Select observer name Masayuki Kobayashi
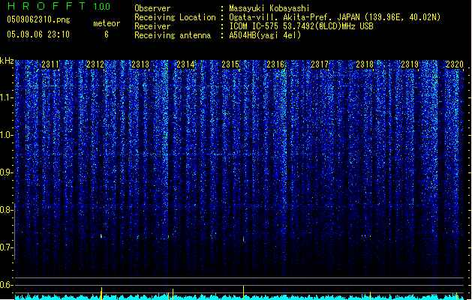 click(269, 8)
